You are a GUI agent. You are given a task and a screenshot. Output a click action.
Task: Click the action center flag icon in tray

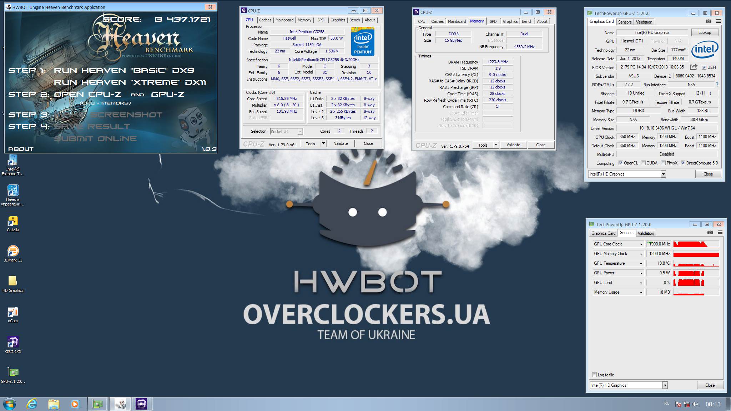[x=678, y=404]
